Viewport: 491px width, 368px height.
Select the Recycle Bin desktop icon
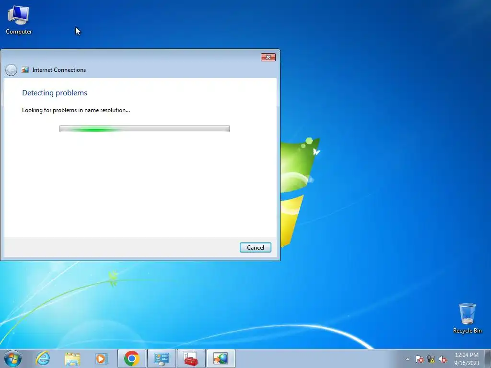[467, 318]
